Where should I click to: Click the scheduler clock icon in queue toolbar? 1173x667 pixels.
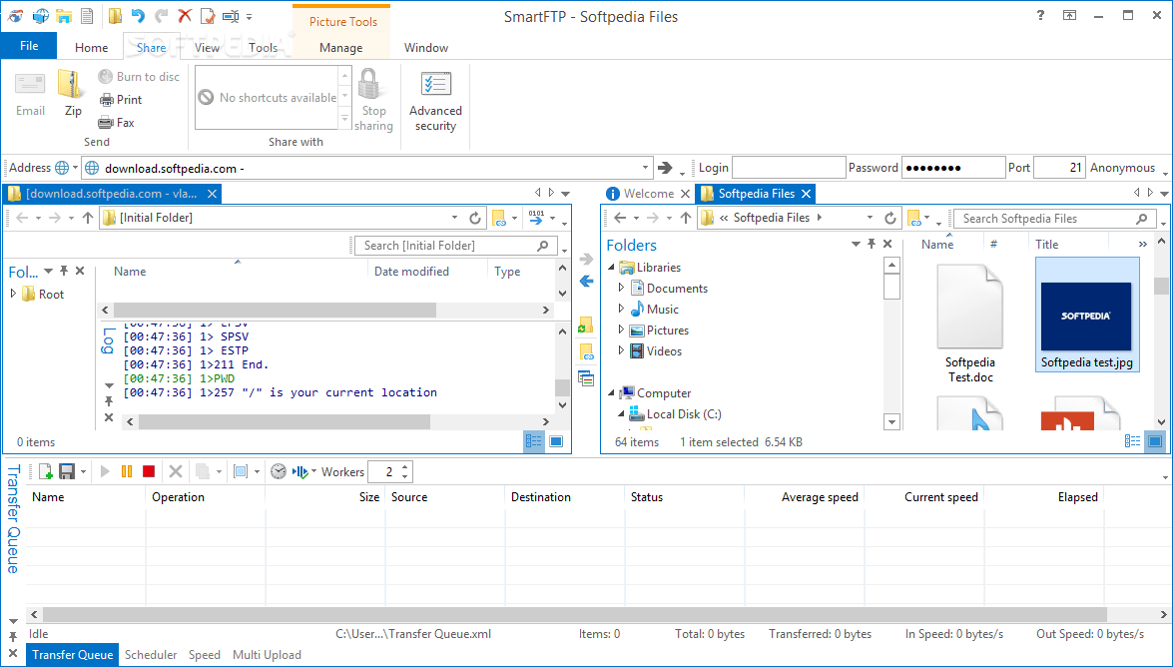[x=279, y=471]
